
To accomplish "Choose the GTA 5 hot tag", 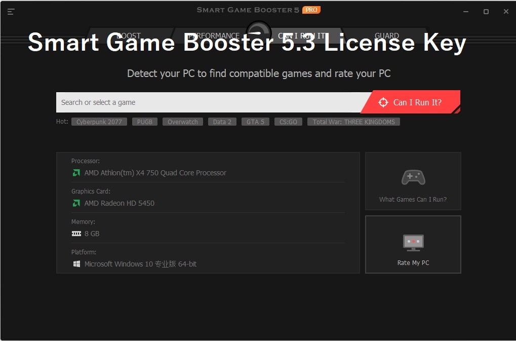I will click(x=255, y=122).
